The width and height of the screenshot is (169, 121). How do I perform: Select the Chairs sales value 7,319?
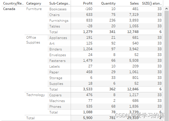pos(134,15)
